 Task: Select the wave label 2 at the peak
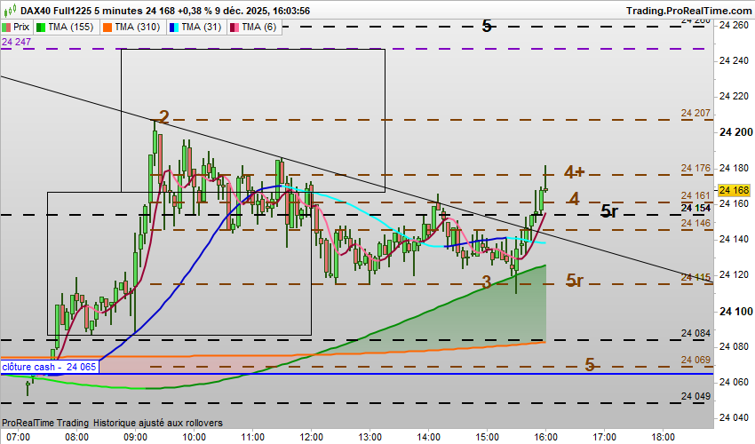(164, 117)
